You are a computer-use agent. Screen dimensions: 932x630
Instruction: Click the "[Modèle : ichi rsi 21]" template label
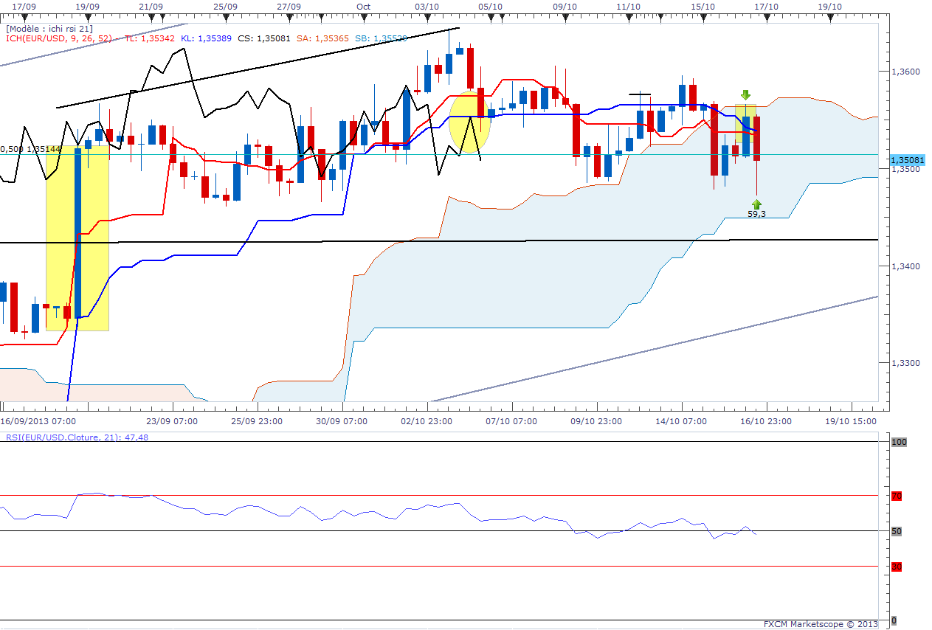(x=49, y=29)
